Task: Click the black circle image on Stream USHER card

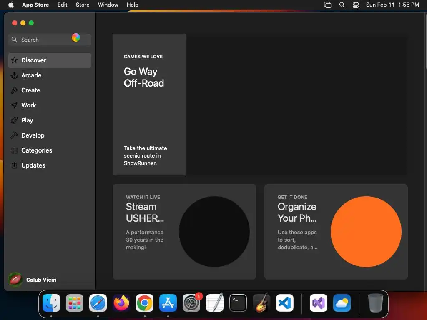Action: click(x=214, y=232)
